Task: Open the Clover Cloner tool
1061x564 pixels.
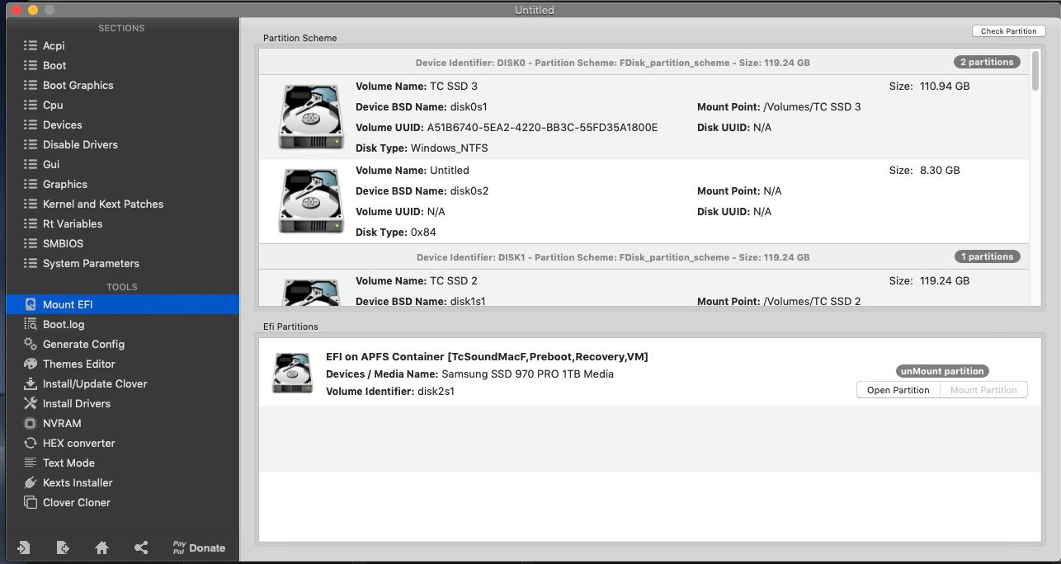Action: (76, 502)
